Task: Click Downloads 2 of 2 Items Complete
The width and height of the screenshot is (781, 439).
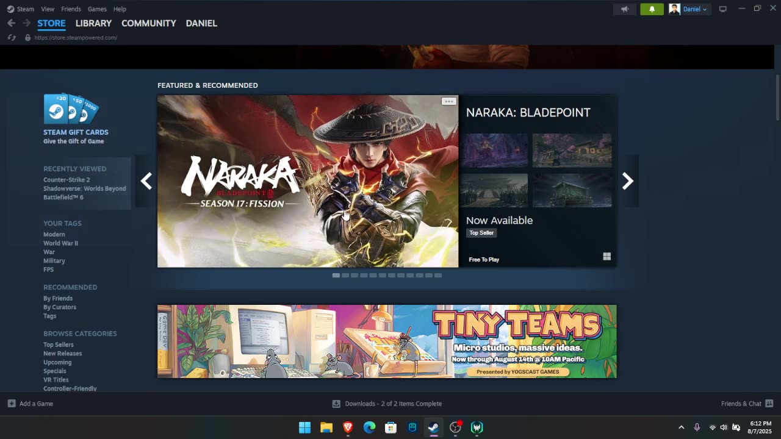Action: point(394,404)
